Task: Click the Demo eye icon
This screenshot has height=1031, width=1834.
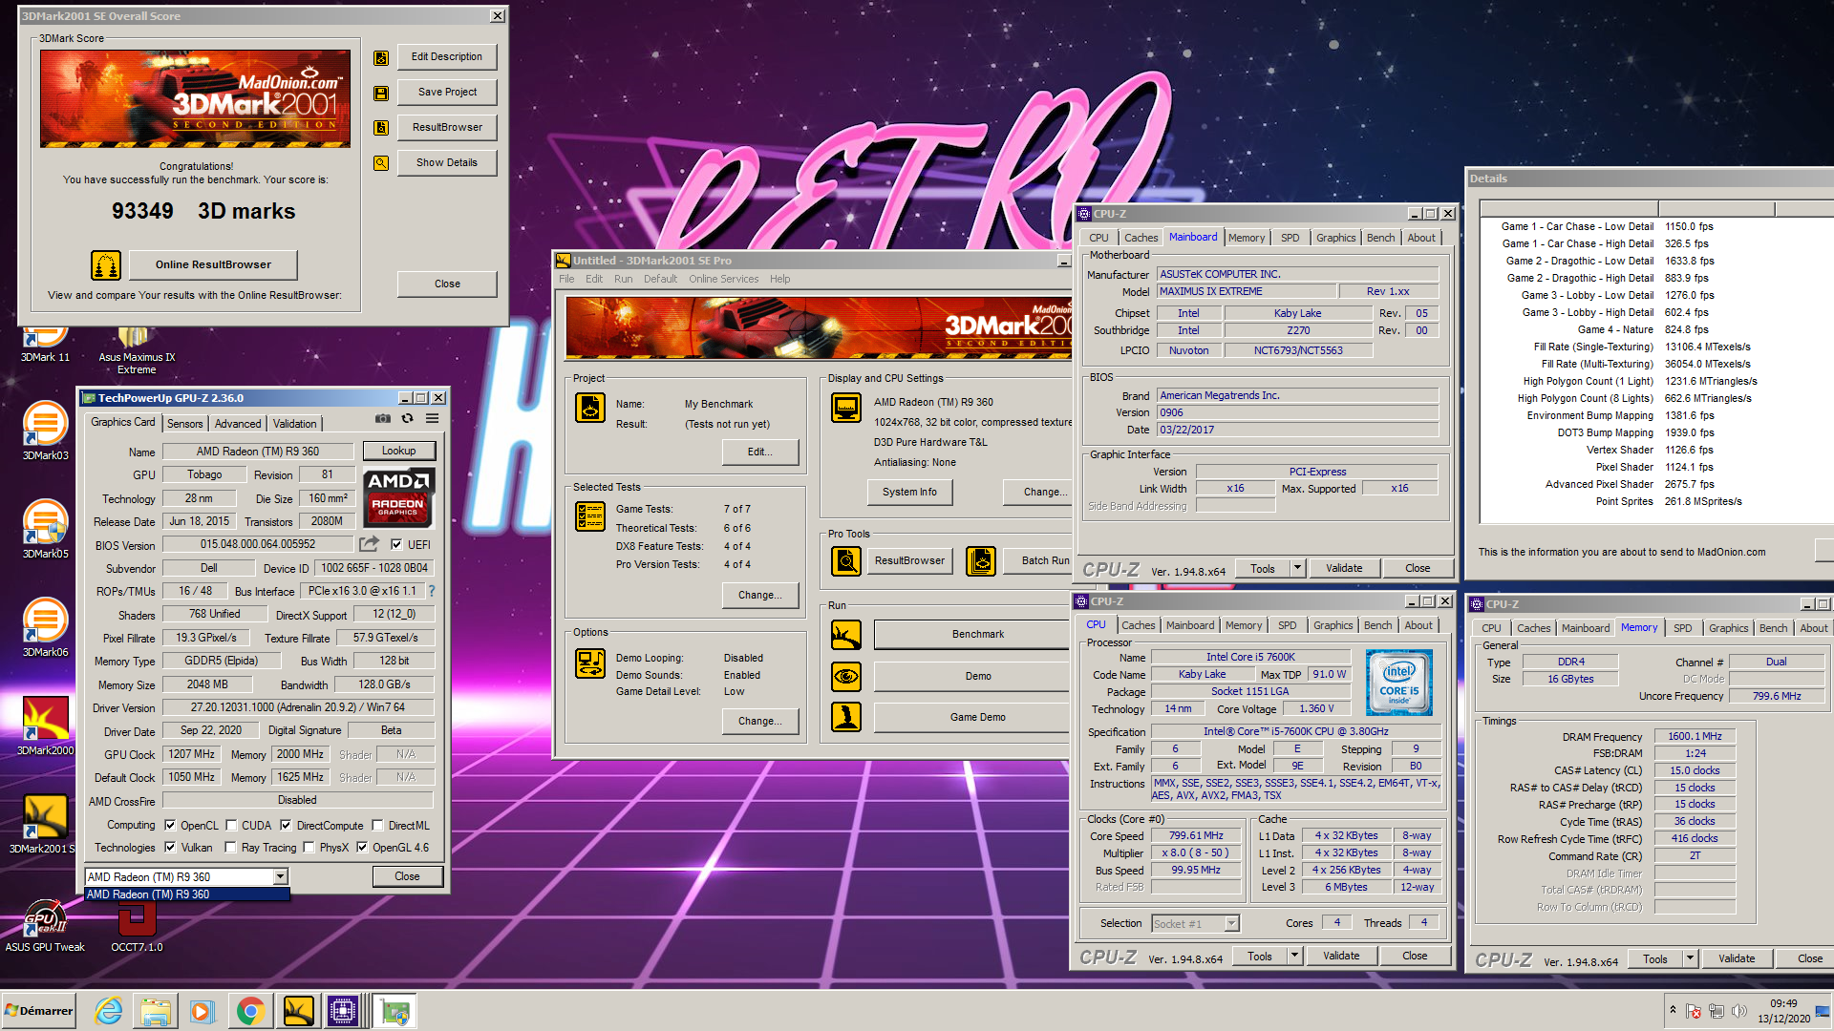Action: click(x=846, y=676)
